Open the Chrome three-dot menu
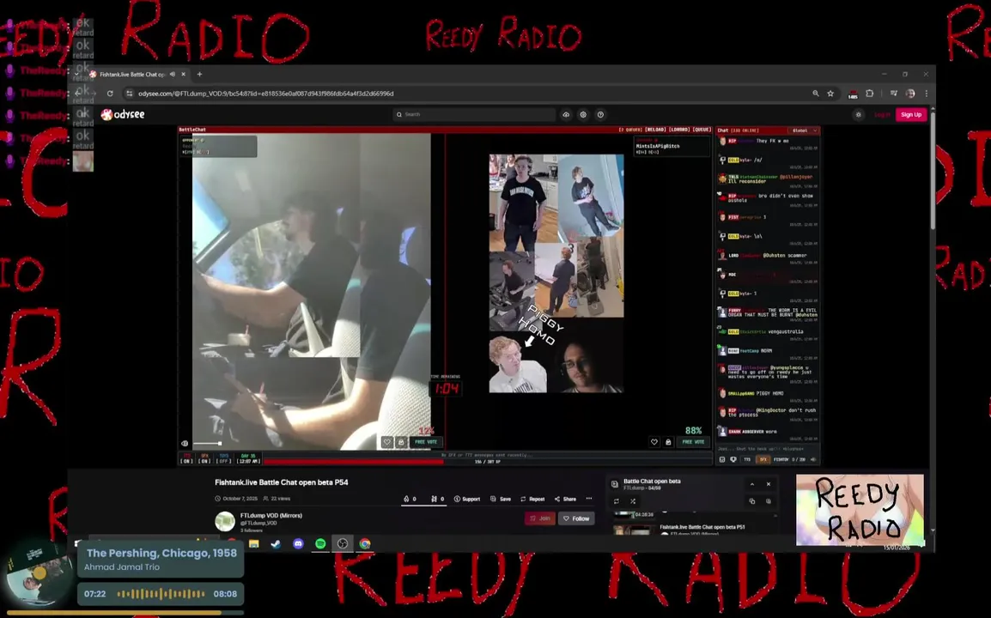991x618 pixels. click(927, 94)
